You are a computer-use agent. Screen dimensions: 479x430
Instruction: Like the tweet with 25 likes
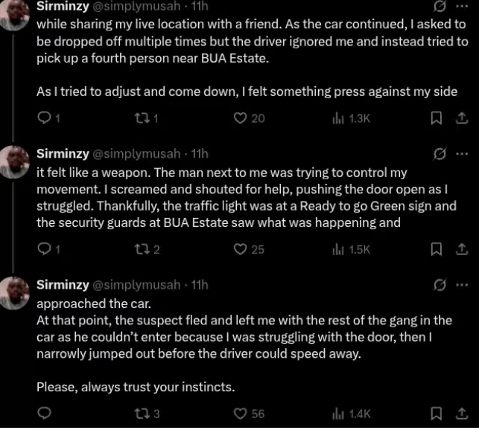[241, 249]
